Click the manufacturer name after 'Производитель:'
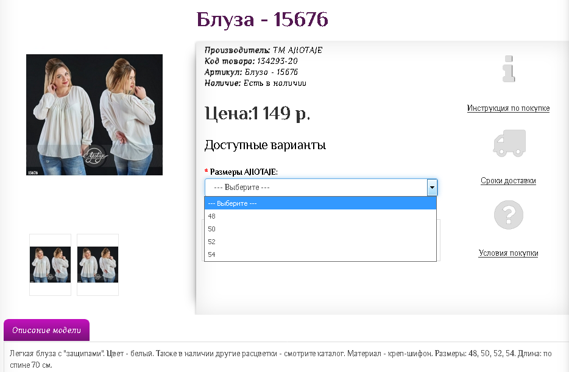Image resolution: width=569 pixels, height=372 pixels. 297,51
